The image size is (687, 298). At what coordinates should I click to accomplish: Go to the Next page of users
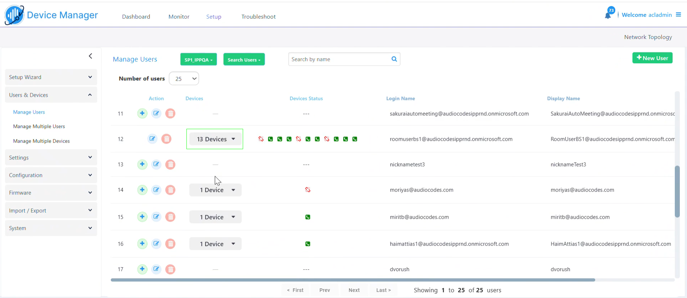click(354, 290)
